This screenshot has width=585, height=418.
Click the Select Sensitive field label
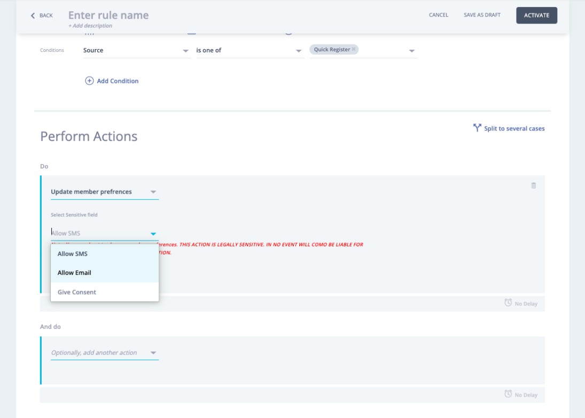[x=74, y=214]
